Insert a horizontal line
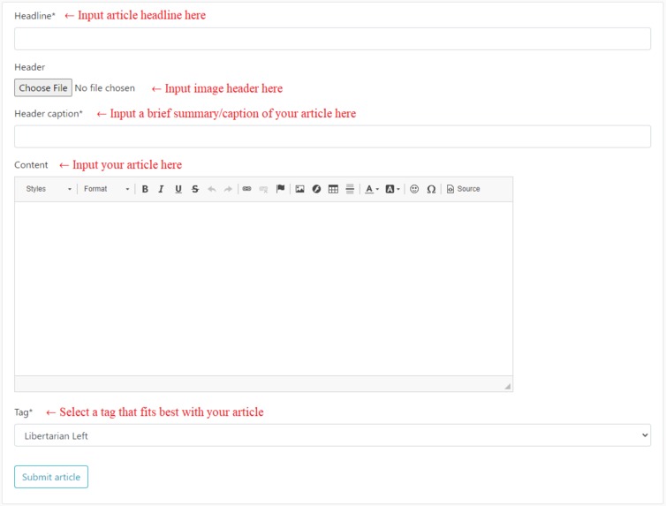 point(350,189)
